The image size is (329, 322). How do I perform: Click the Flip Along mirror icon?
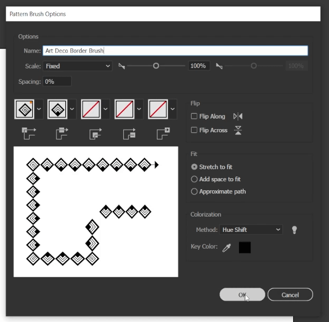pyautogui.click(x=238, y=116)
